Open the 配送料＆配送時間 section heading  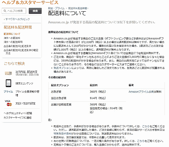pyautogui.click(x=18, y=27)
